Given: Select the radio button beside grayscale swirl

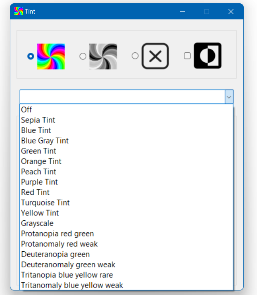Looking at the screenshot, I should point(83,56).
